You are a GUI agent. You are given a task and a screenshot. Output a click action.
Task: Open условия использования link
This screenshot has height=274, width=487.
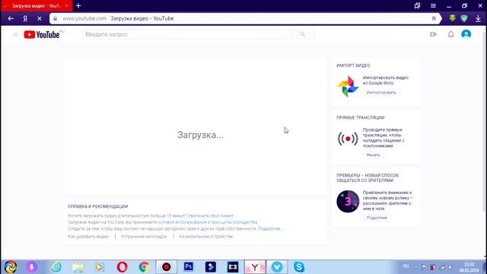(182, 222)
